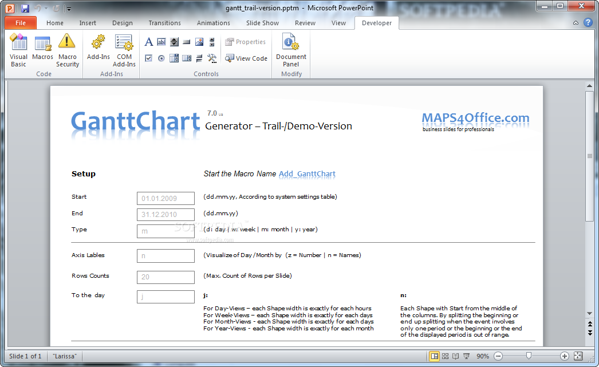This screenshot has height=367, width=599.
Task: Click the PowerPoint application icon
Action: click(10, 8)
